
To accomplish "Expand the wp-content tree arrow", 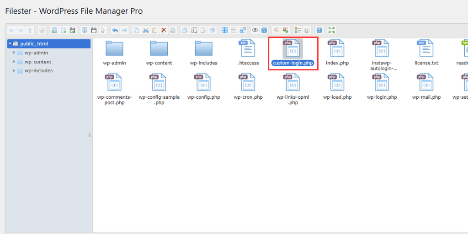I will click(14, 62).
